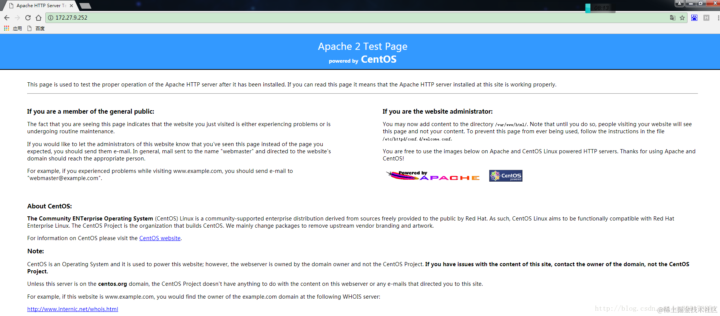This screenshot has width=720, height=316.
Task: Open the translate page icon in address bar
Action: [x=672, y=18]
